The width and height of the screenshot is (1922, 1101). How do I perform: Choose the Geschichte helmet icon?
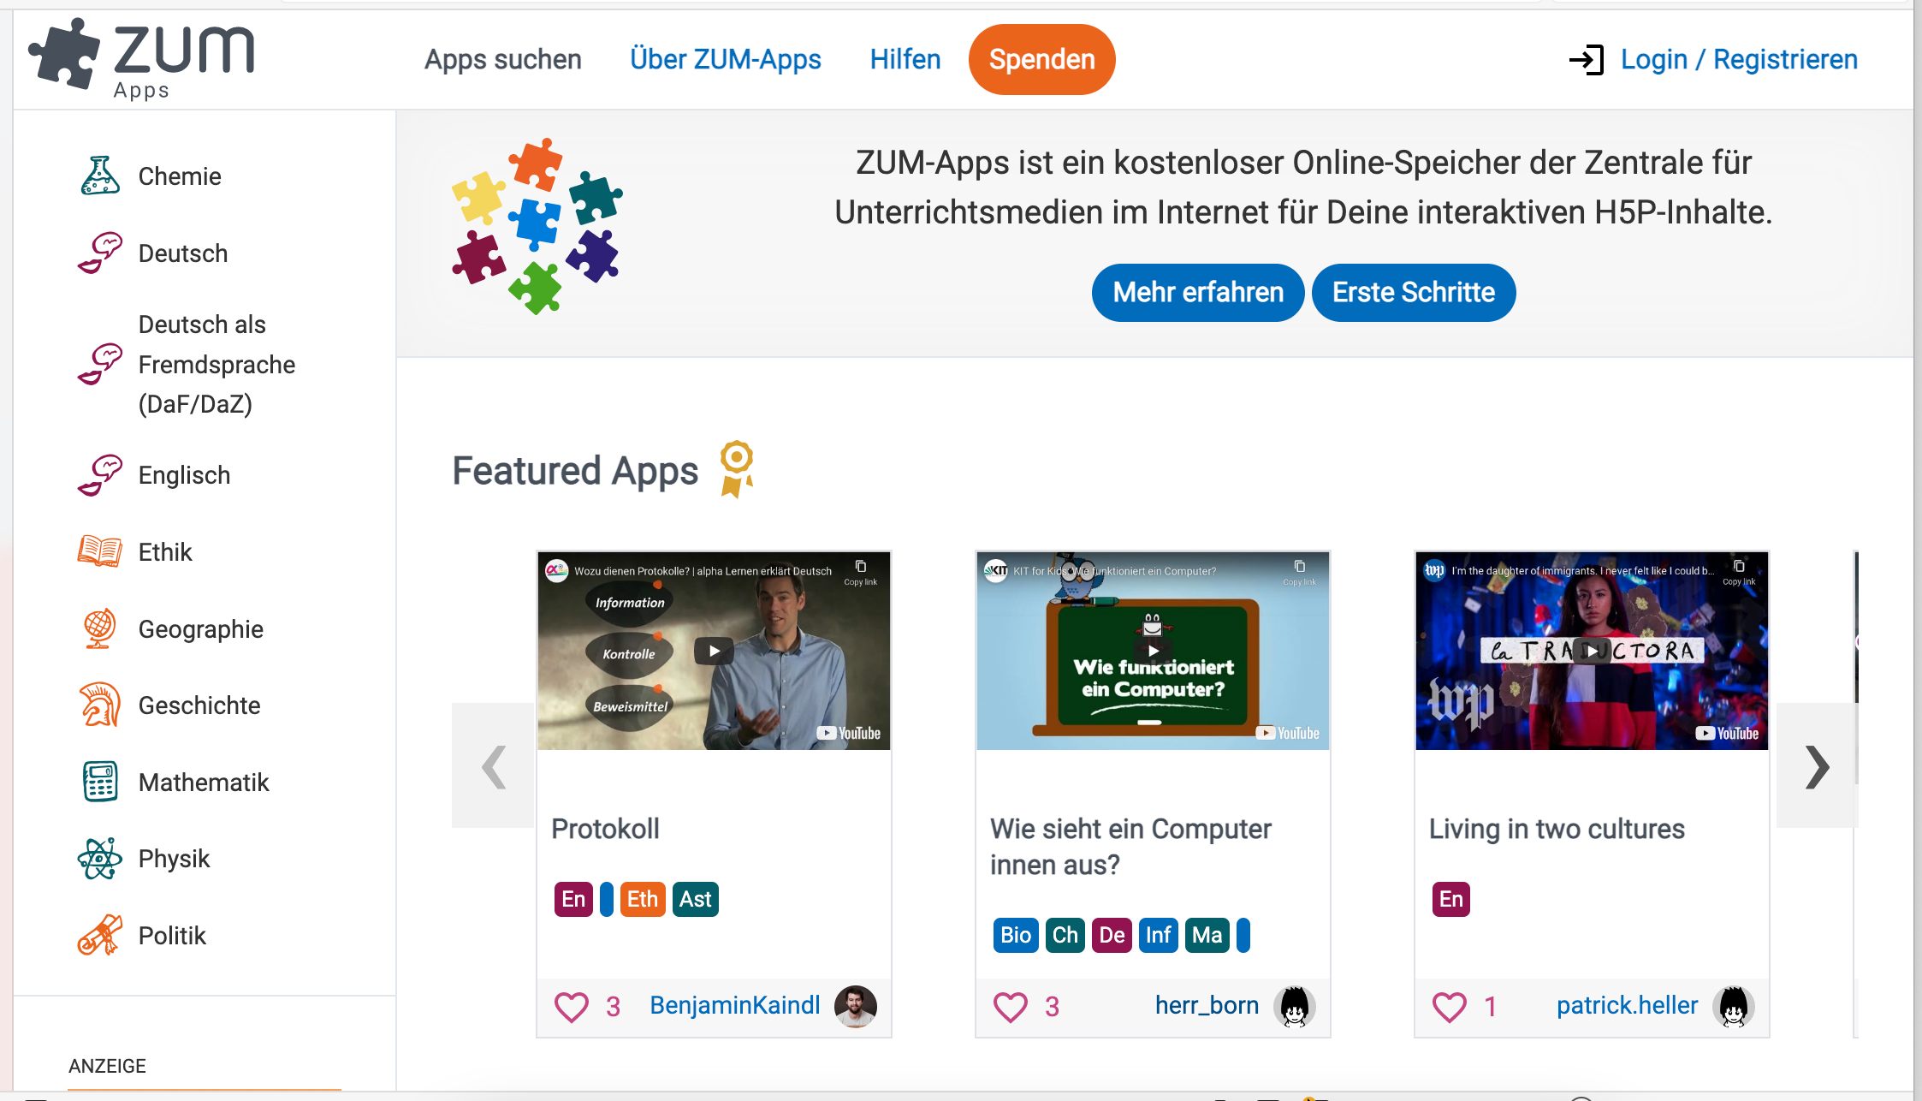100,705
